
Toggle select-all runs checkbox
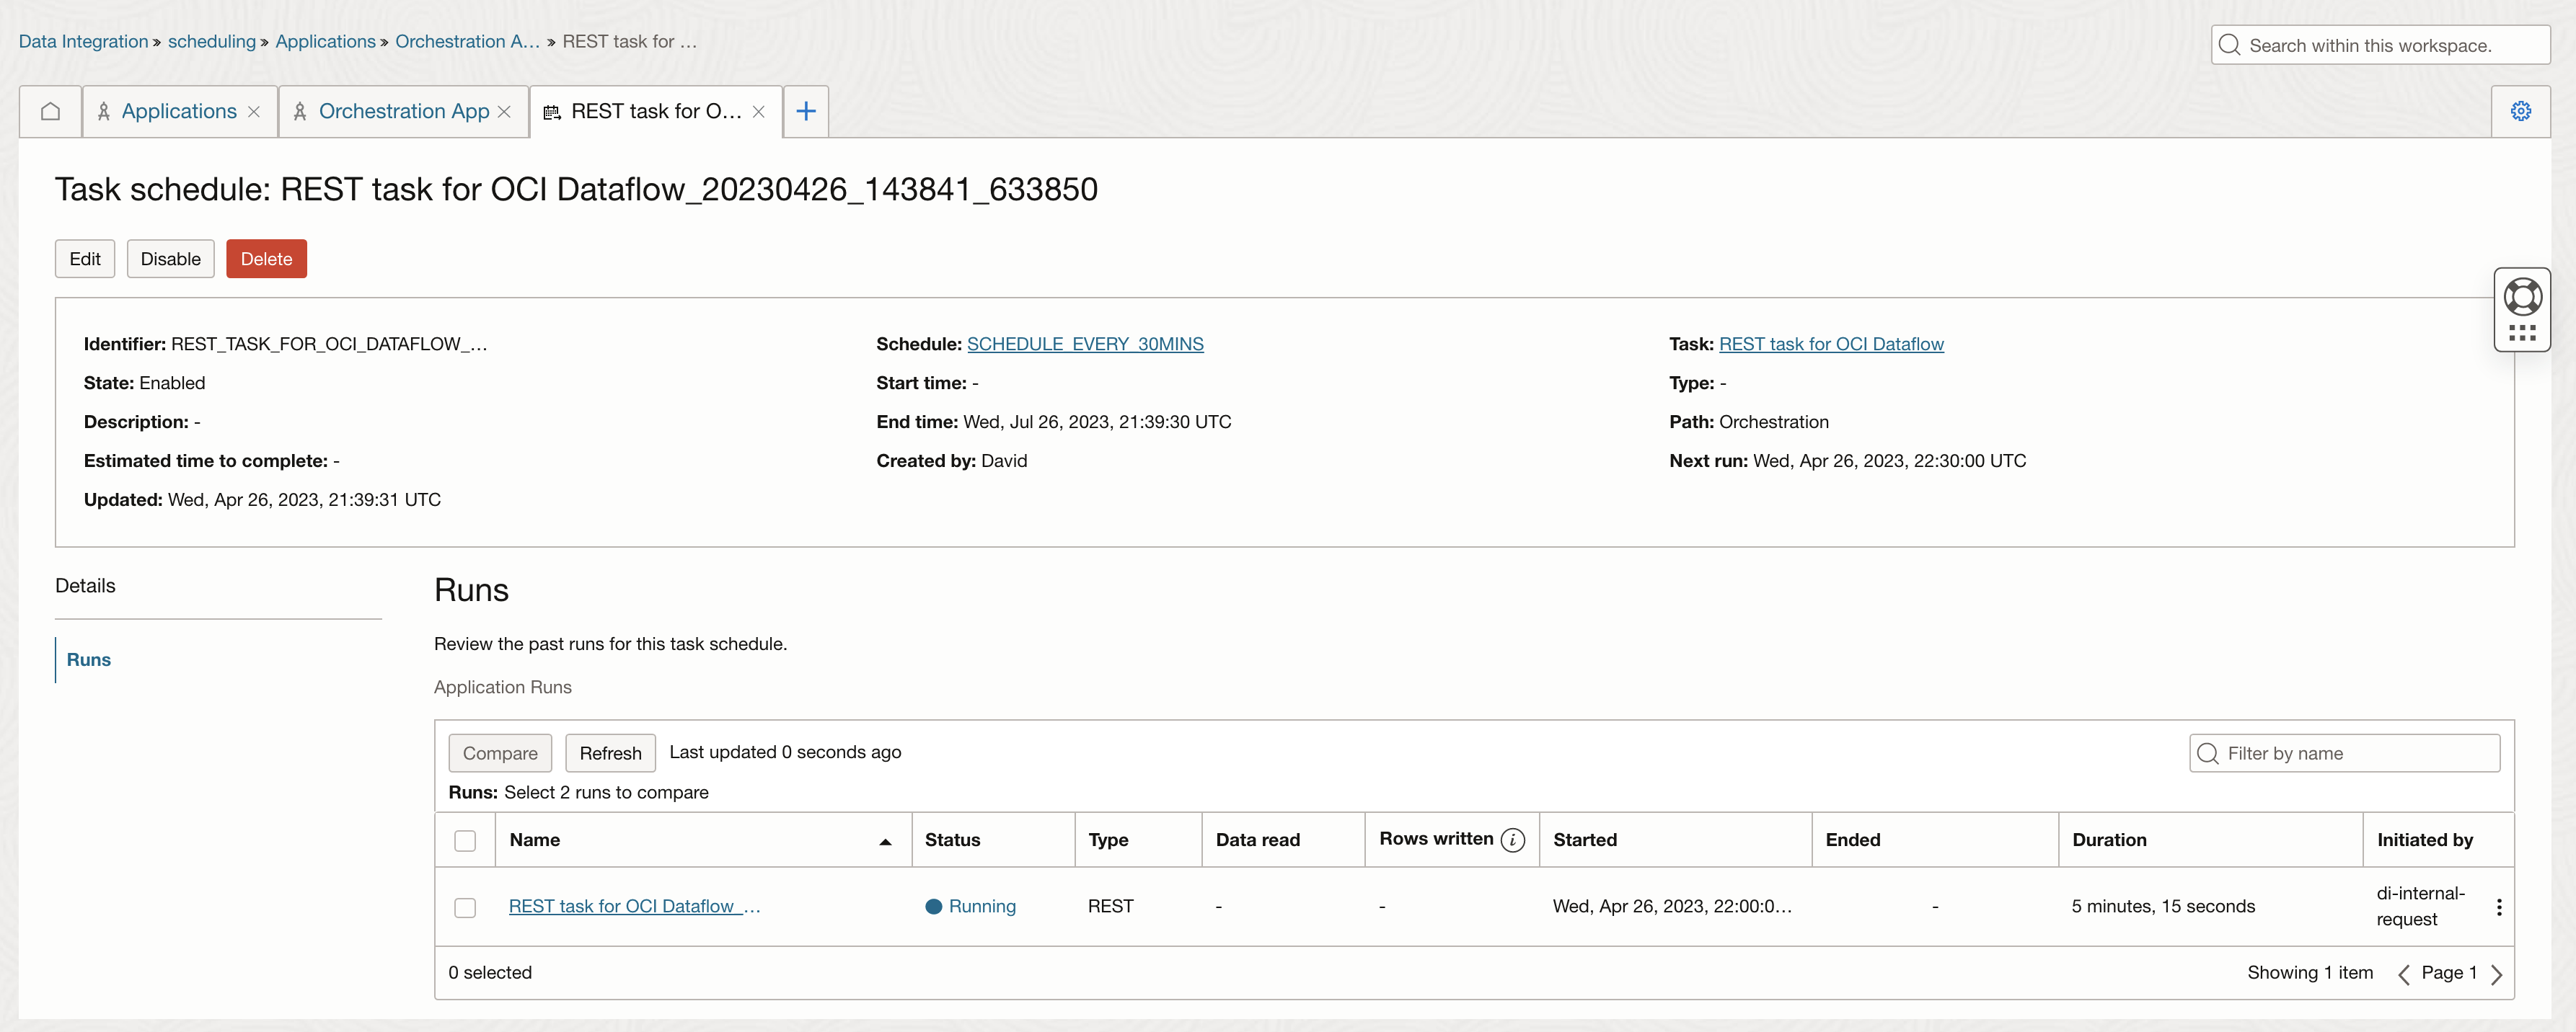(465, 841)
